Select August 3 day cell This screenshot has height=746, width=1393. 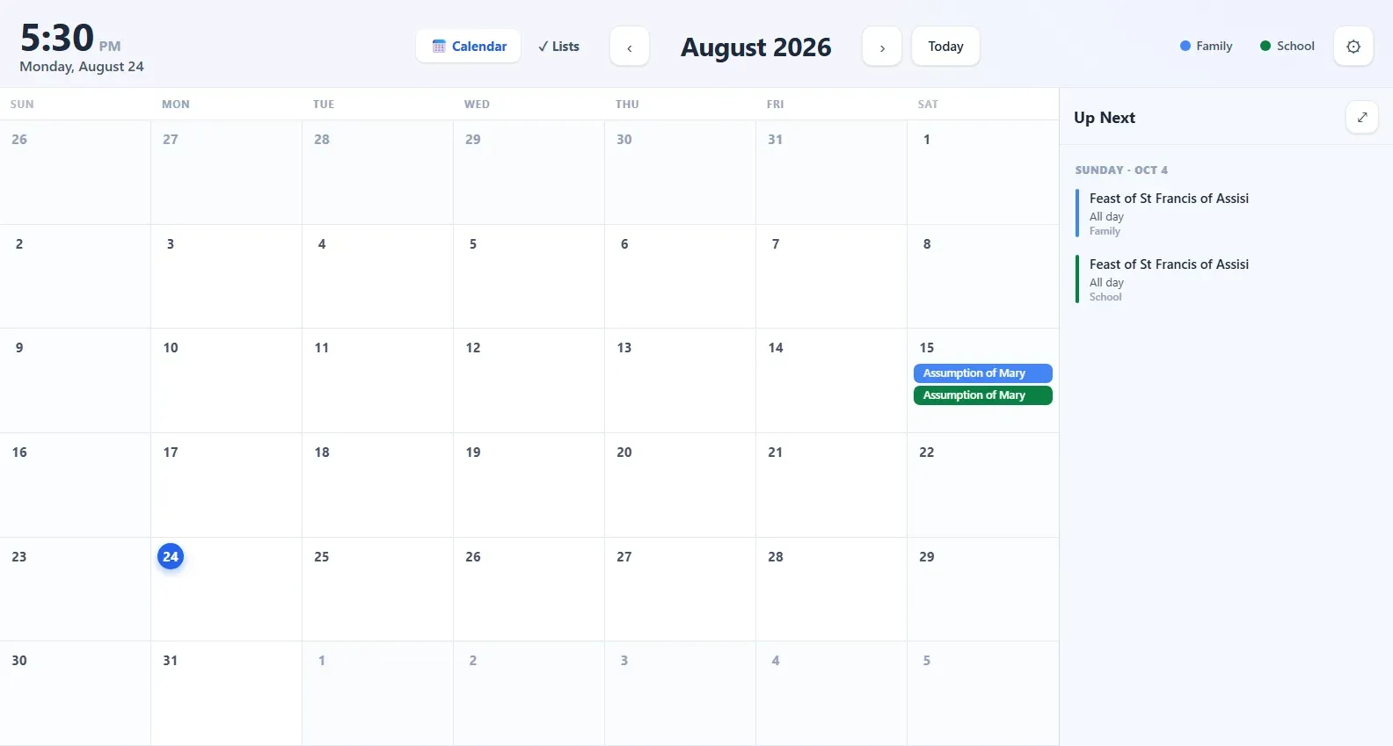point(227,277)
